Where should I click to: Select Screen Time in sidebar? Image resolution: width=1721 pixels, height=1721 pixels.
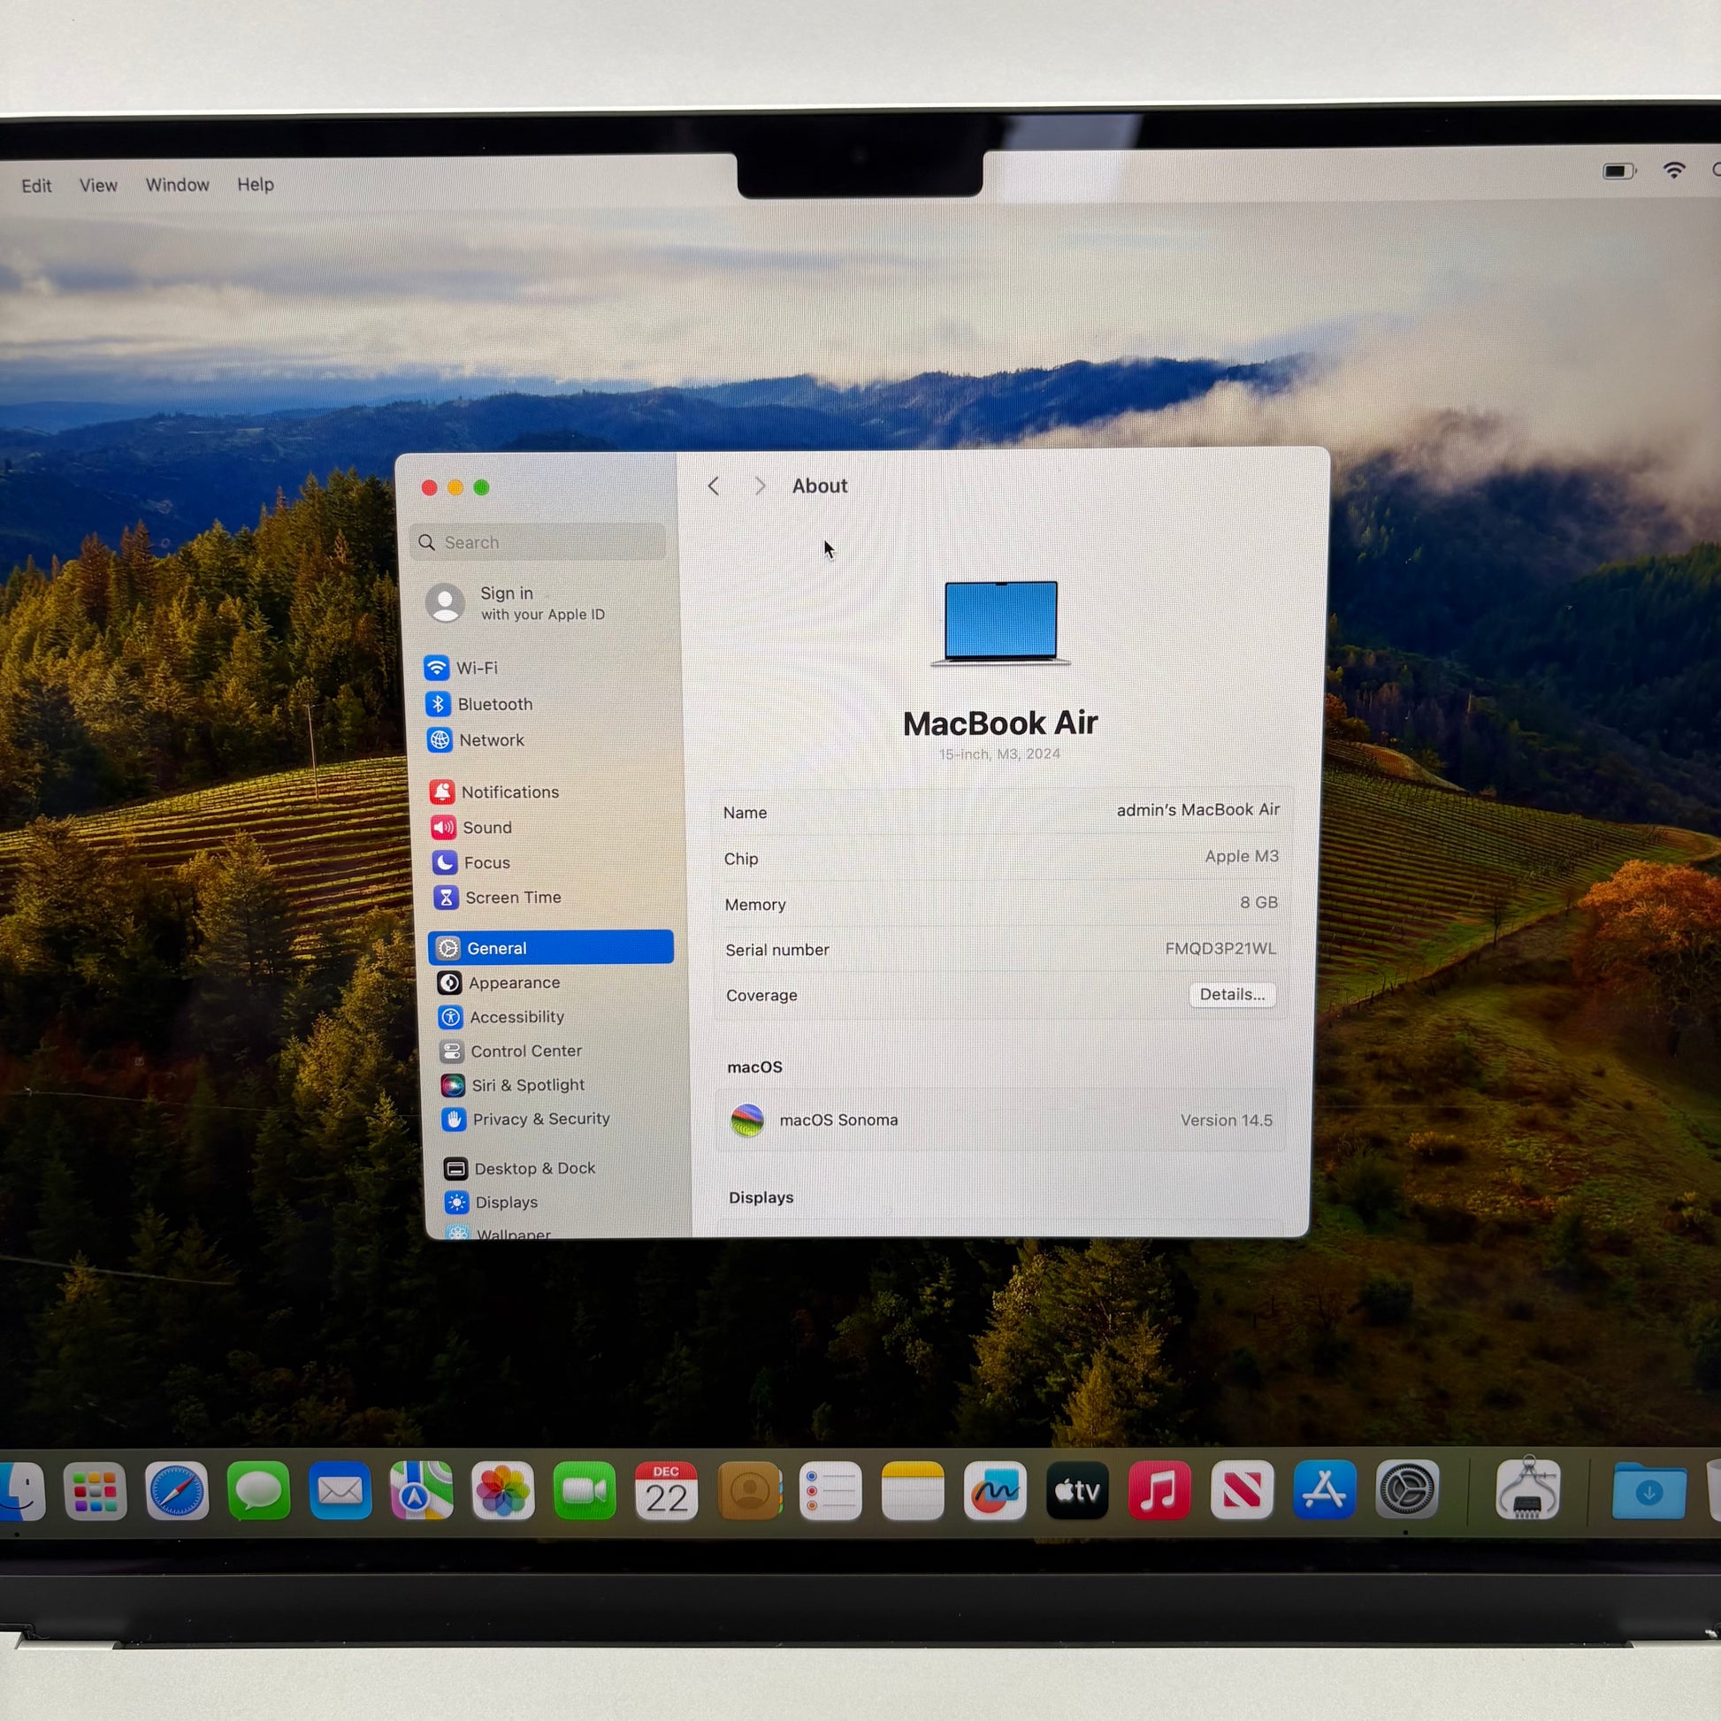(512, 897)
